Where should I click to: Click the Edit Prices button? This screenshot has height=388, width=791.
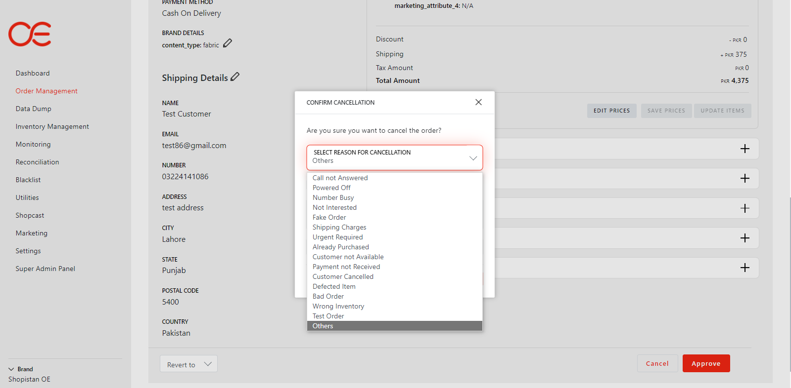coord(611,111)
